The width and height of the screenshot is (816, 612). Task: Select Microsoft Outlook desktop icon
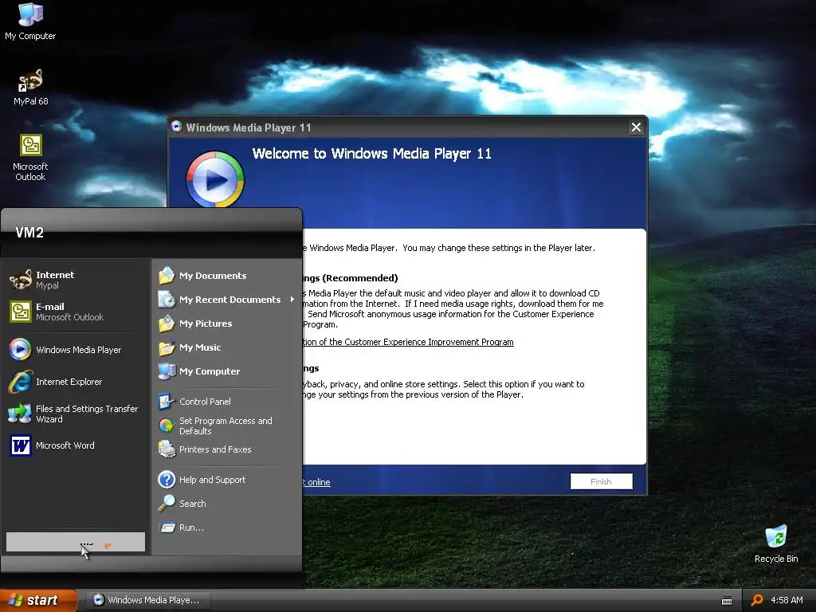(30, 157)
